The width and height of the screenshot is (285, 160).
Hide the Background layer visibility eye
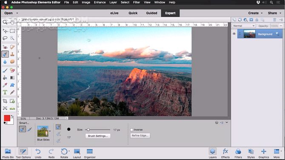click(x=234, y=34)
